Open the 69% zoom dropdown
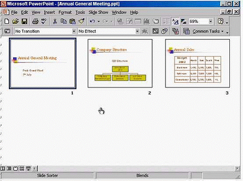 coord(211,21)
